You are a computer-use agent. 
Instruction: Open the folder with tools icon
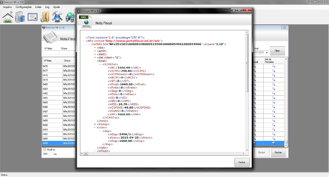45,17
